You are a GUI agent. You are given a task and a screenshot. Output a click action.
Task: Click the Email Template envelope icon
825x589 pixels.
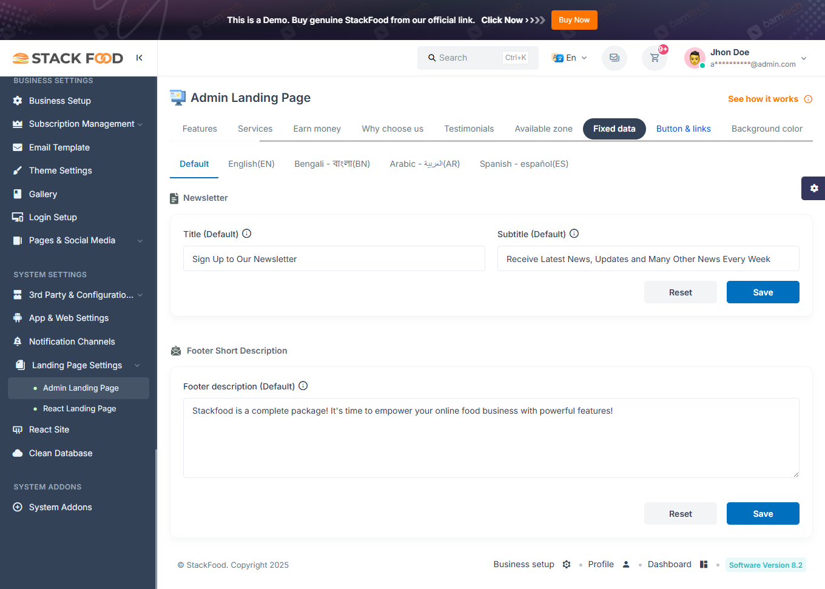coord(18,147)
